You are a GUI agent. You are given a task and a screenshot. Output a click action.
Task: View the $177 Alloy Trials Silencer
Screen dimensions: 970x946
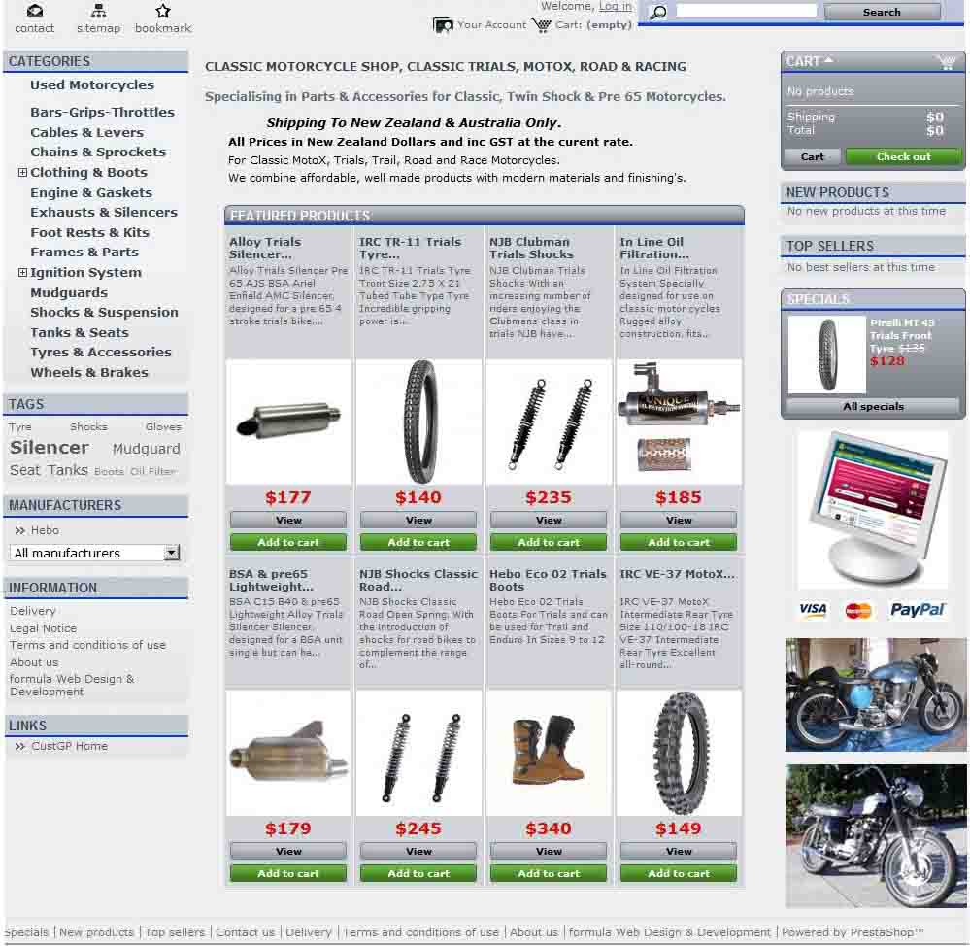(288, 521)
